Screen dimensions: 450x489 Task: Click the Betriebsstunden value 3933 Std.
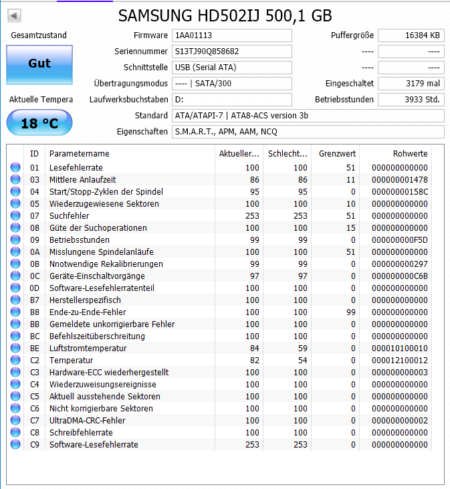(411, 100)
